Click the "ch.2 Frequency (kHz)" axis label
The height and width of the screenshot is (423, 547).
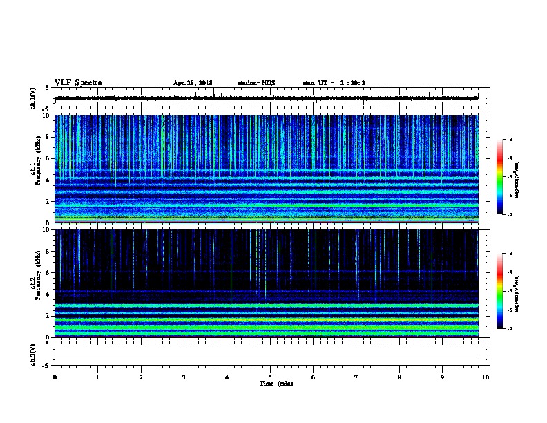tap(36, 276)
